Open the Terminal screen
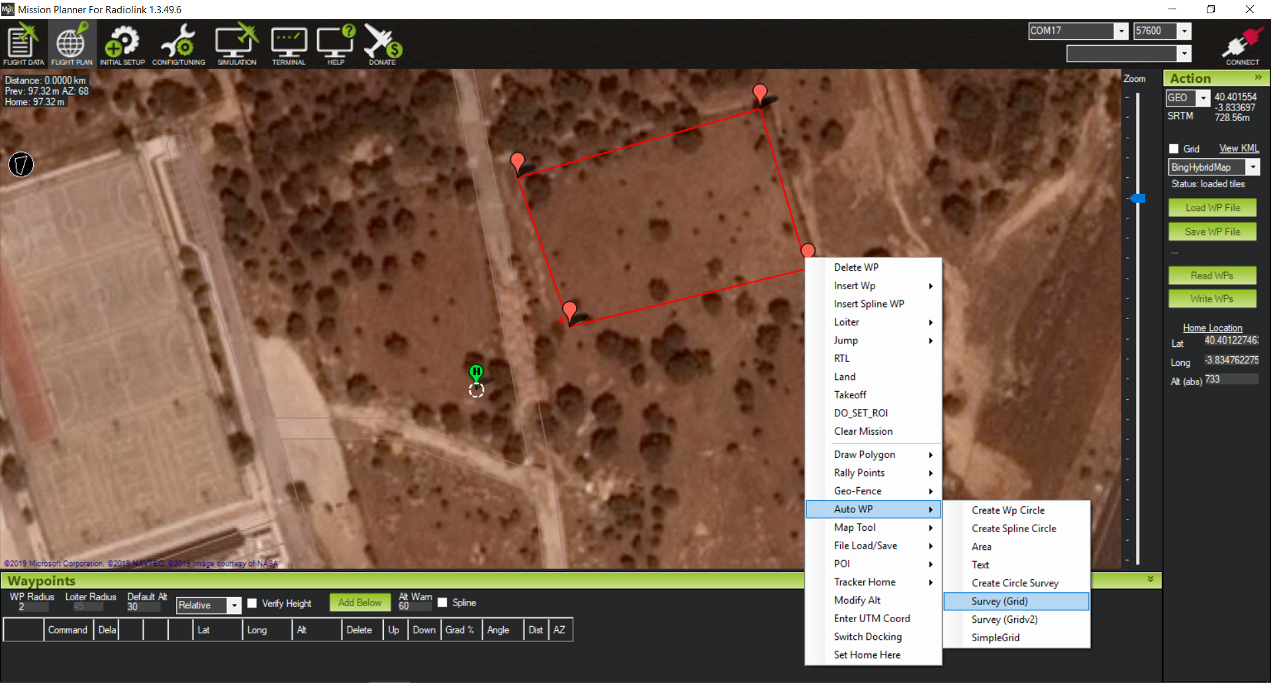 coord(289,44)
